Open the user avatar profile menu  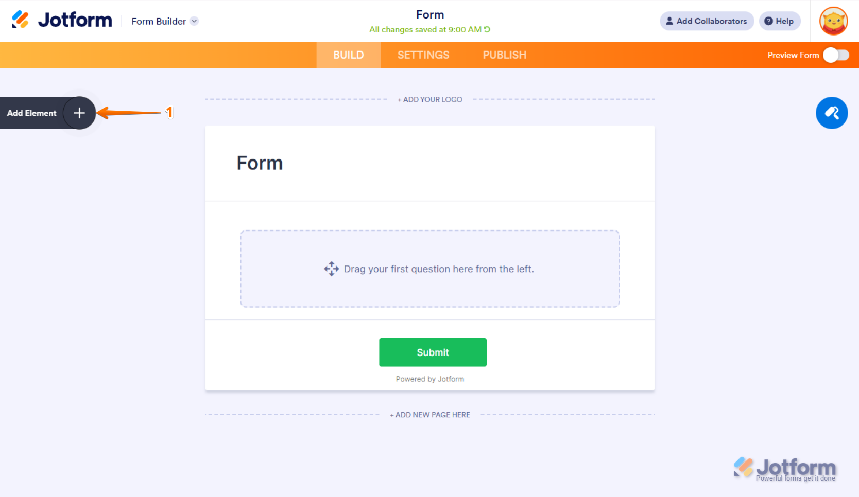(x=833, y=21)
